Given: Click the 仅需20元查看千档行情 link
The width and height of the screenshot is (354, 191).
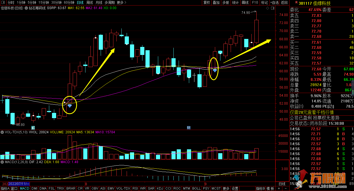Looking at the screenshot, I should coord(312,112).
